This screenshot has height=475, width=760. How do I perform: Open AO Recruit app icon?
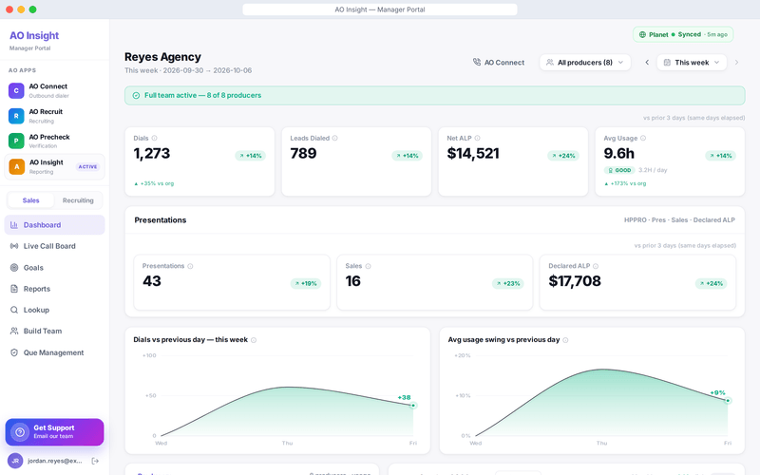(16, 116)
